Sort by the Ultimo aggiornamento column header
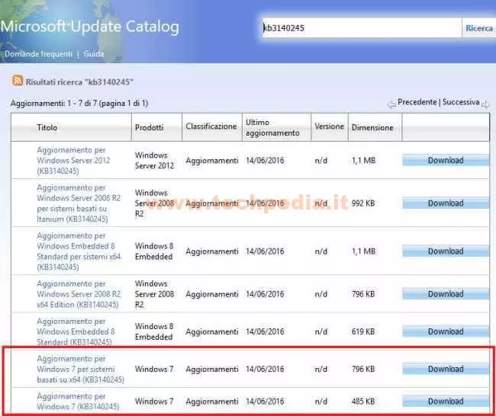Screen dimensions: 496x416 272,127
